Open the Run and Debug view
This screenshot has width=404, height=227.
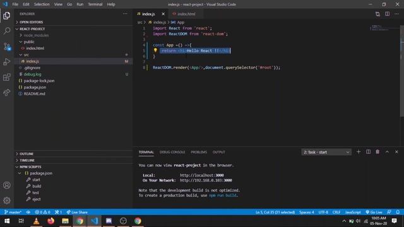7,62
